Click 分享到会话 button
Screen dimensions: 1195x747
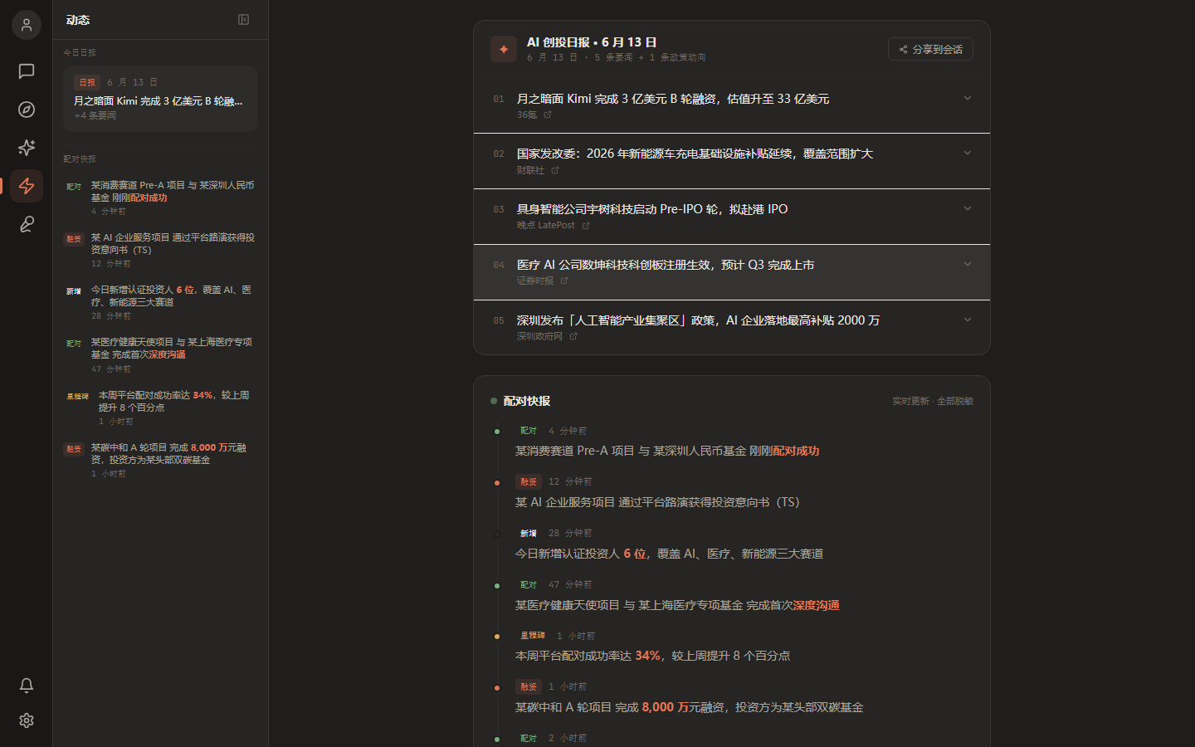click(x=930, y=49)
